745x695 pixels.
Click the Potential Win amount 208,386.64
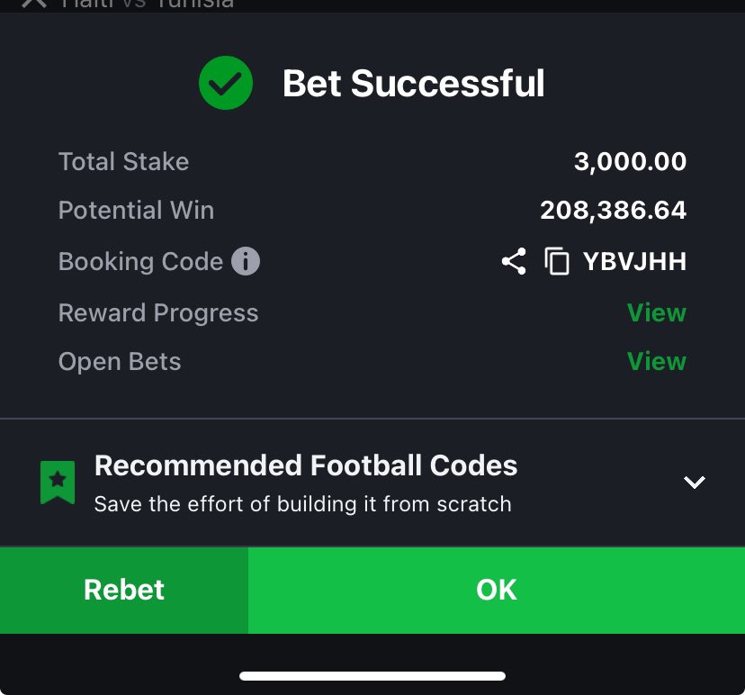(x=613, y=211)
